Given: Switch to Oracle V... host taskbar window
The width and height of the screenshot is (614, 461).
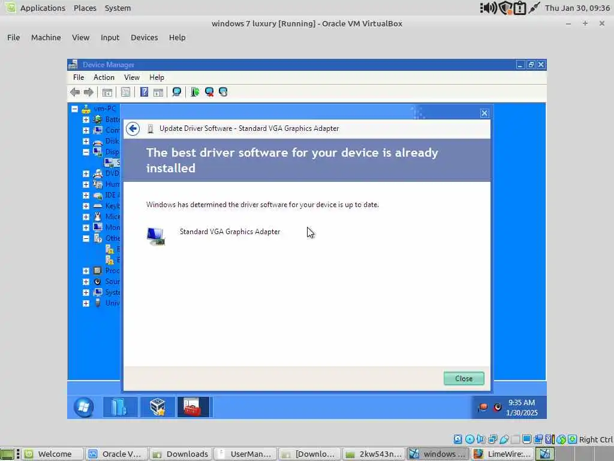Looking at the screenshot, I should pyautogui.click(x=116, y=454).
